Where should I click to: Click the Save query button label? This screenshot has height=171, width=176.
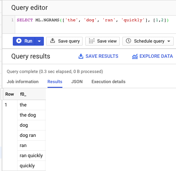[x=69, y=41]
